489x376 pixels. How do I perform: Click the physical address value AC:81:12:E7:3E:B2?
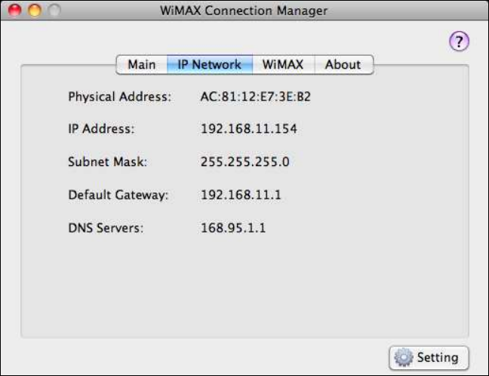pyautogui.click(x=255, y=97)
